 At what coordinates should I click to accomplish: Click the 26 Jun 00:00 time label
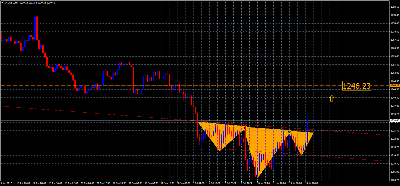tap(135, 183)
